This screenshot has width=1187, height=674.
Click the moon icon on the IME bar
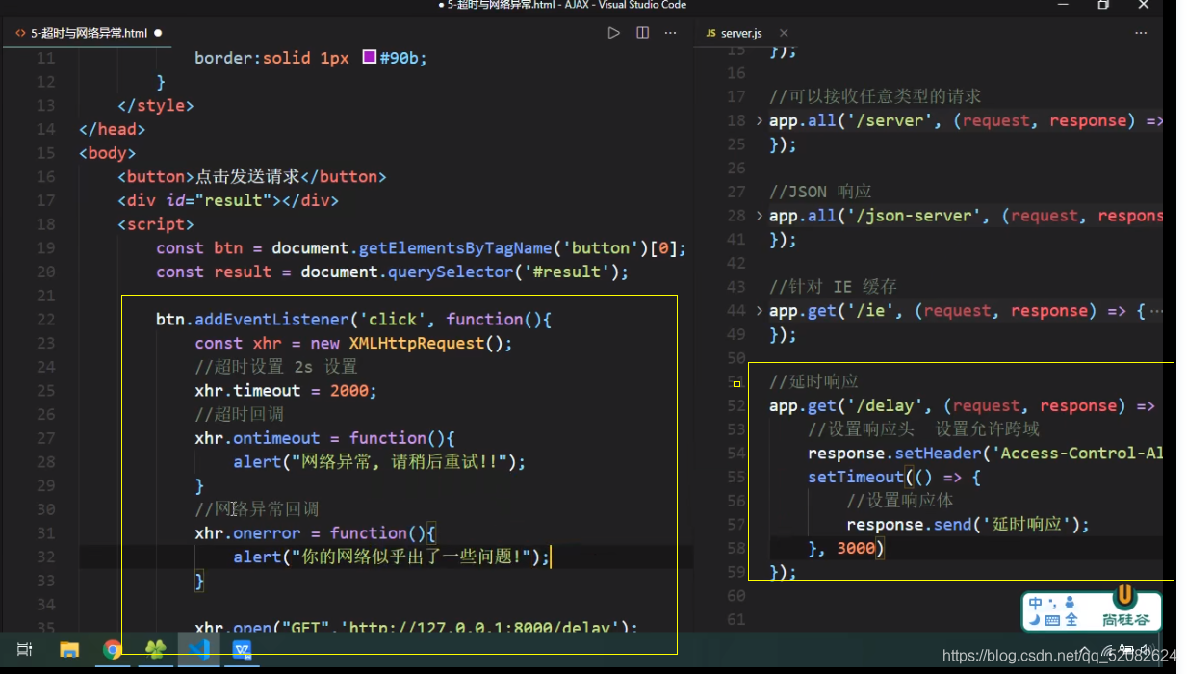tap(1035, 621)
